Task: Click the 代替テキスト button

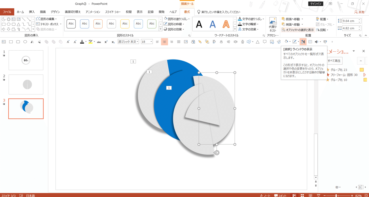Action: [273, 25]
